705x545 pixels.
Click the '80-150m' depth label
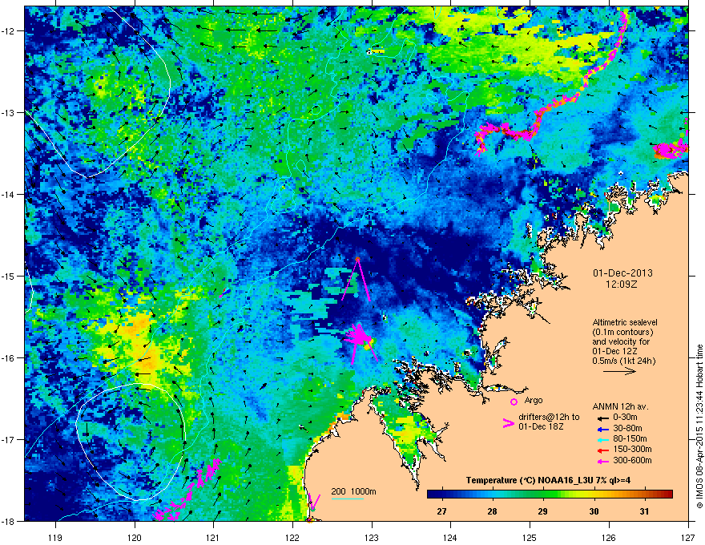click(630, 438)
